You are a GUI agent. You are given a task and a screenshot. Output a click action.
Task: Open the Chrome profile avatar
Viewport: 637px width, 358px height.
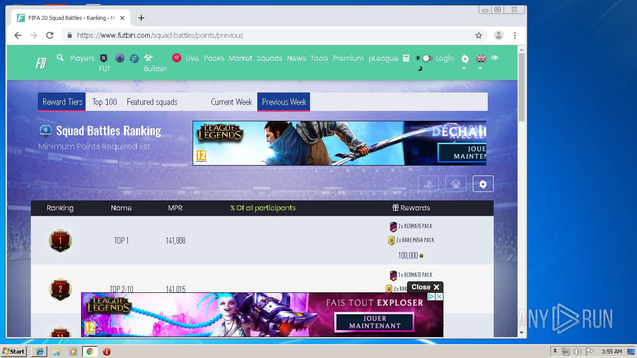[x=498, y=35]
